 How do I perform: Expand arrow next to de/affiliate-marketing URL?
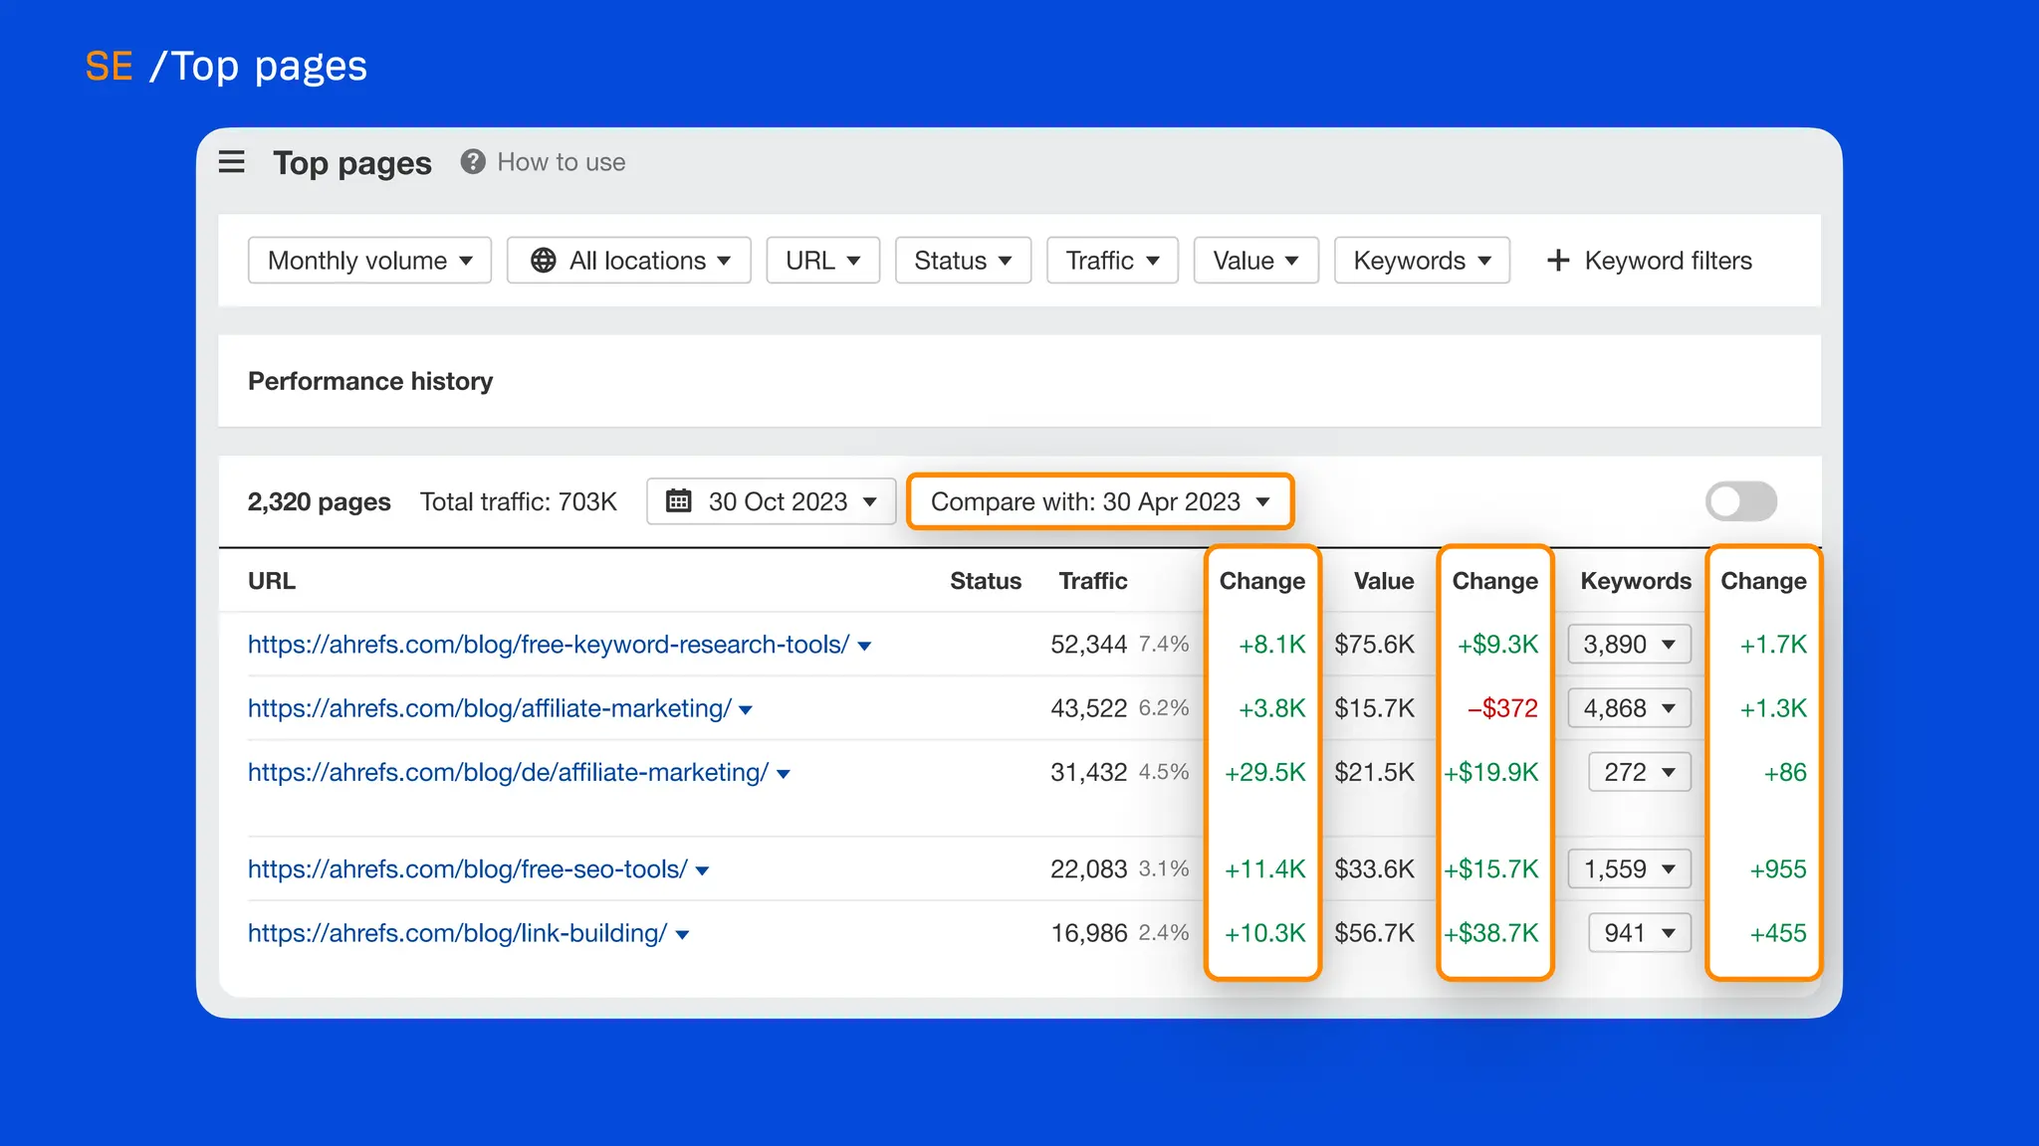783,774
